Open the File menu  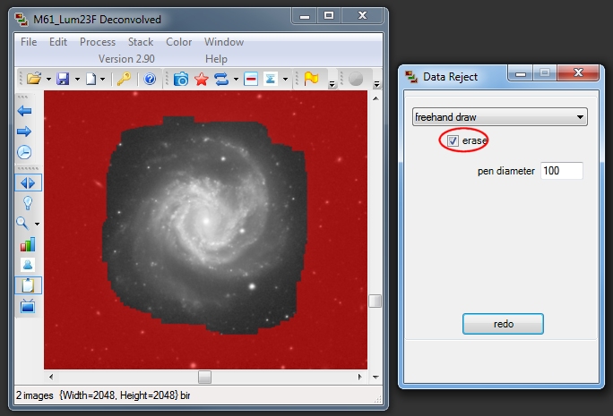[29, 42]
